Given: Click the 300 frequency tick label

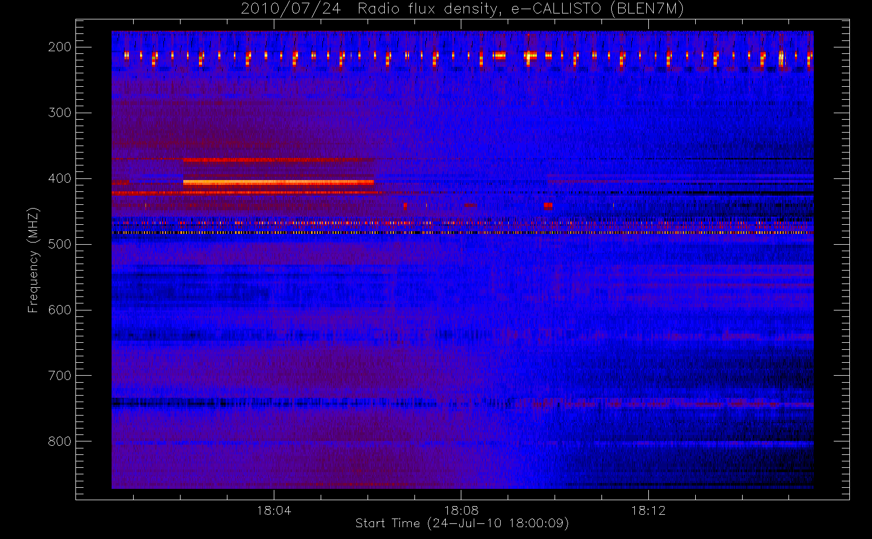Looking at the screenshot, I should pyautogui.click(x=60, y=113).
